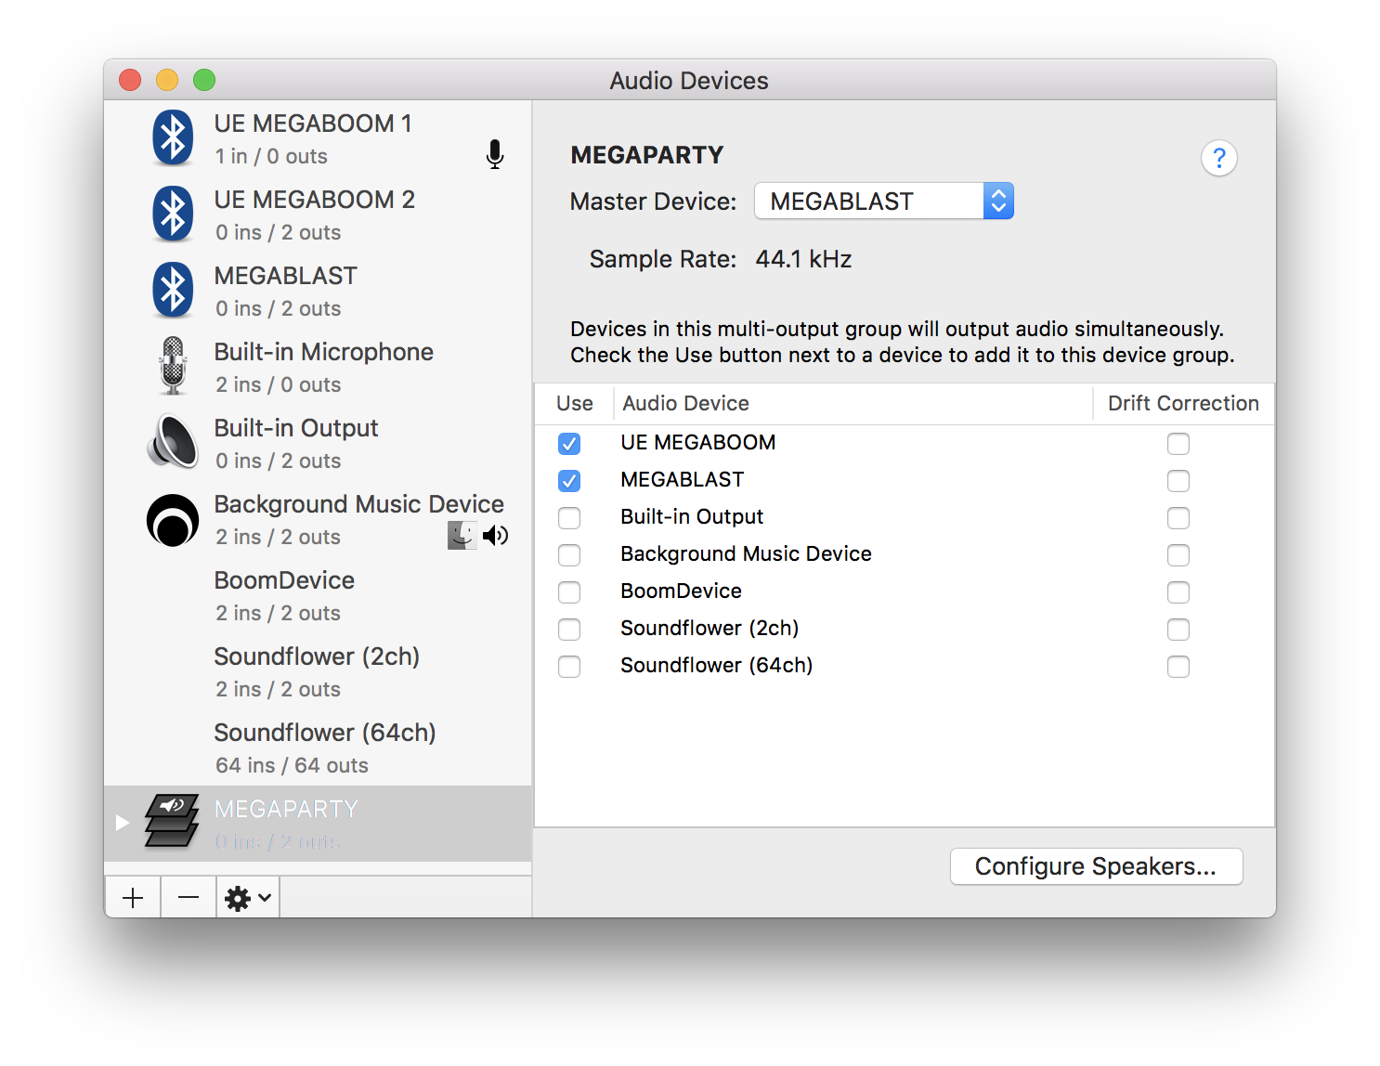Viewport: 1380px width, 1066px height.
Task: Check Use for Soundflower (64ch)
Action: (569, 667)
